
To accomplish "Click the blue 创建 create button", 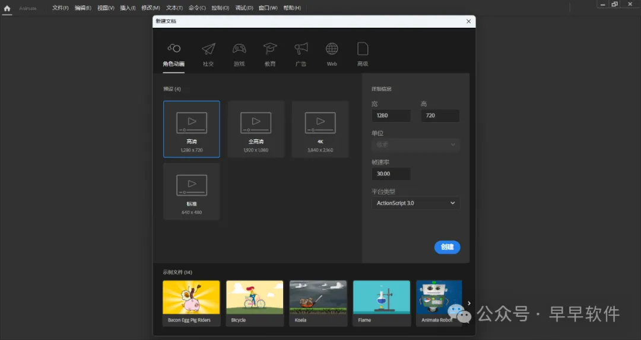I will point(448,247).
